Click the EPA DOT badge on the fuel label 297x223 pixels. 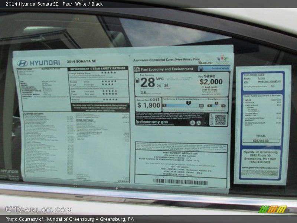point(137,70)
